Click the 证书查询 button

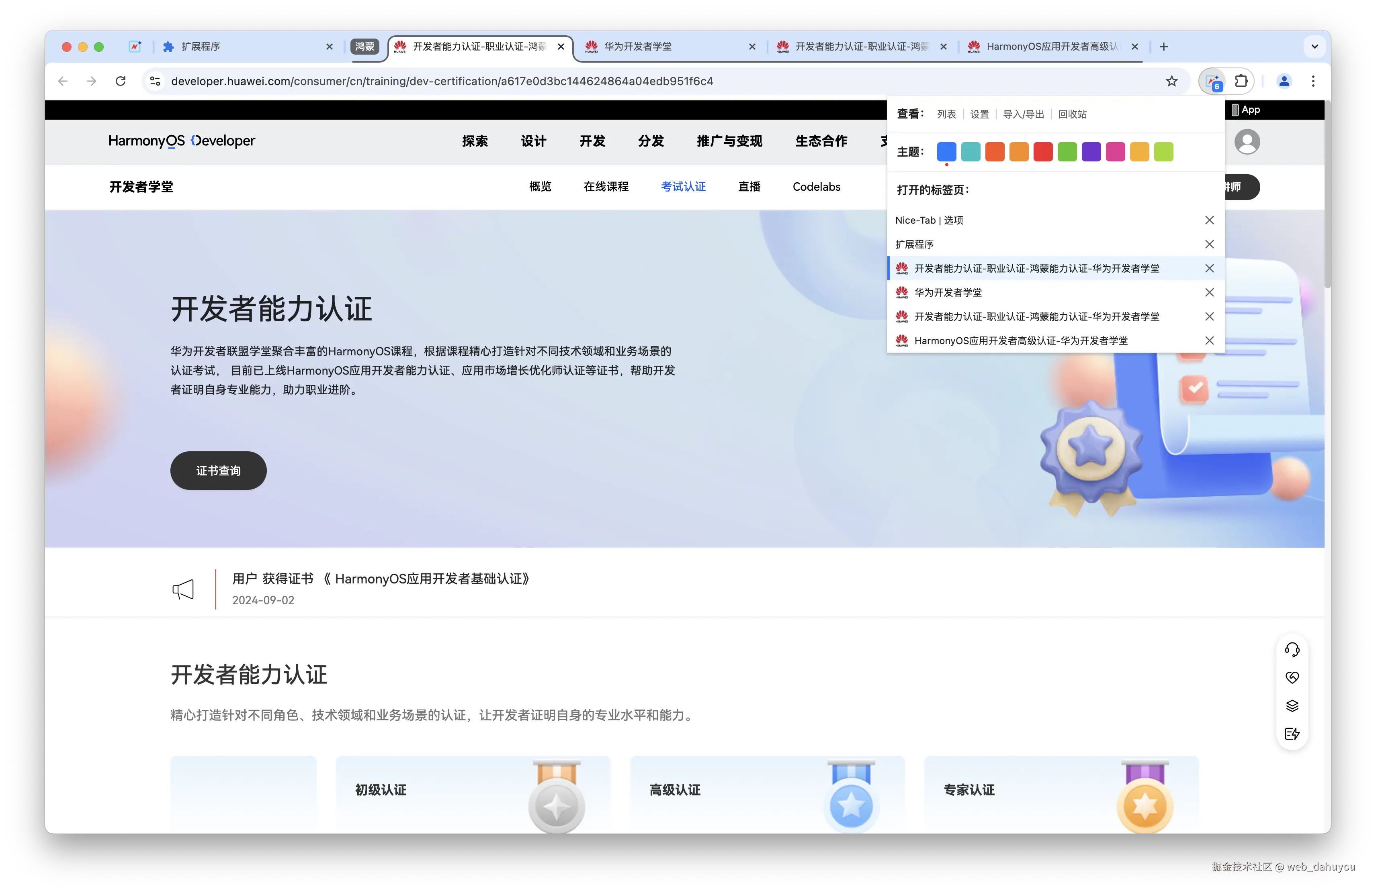[x=218, y=470]
